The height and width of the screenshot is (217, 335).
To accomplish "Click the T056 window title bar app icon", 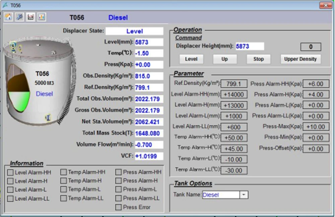I will 5,5.
